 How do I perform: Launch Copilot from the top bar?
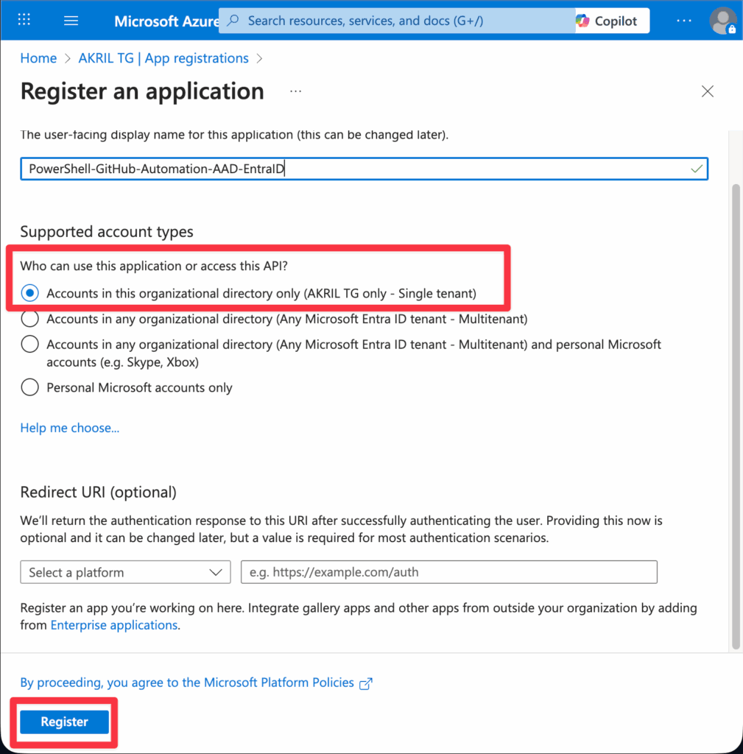[x=610, y=20]
